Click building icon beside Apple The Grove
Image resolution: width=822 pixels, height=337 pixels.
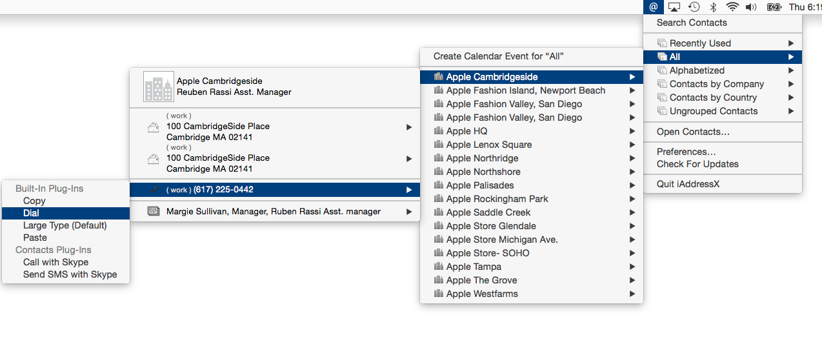click(x=439, y=280)
